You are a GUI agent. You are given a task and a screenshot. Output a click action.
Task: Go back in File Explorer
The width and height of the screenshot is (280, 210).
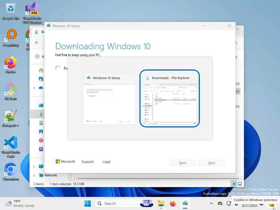(37, 42)
